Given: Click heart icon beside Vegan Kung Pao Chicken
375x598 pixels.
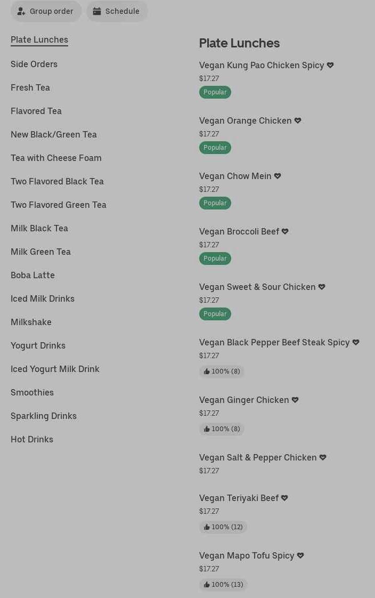Looking at the screenshot, I should point(330,65).
